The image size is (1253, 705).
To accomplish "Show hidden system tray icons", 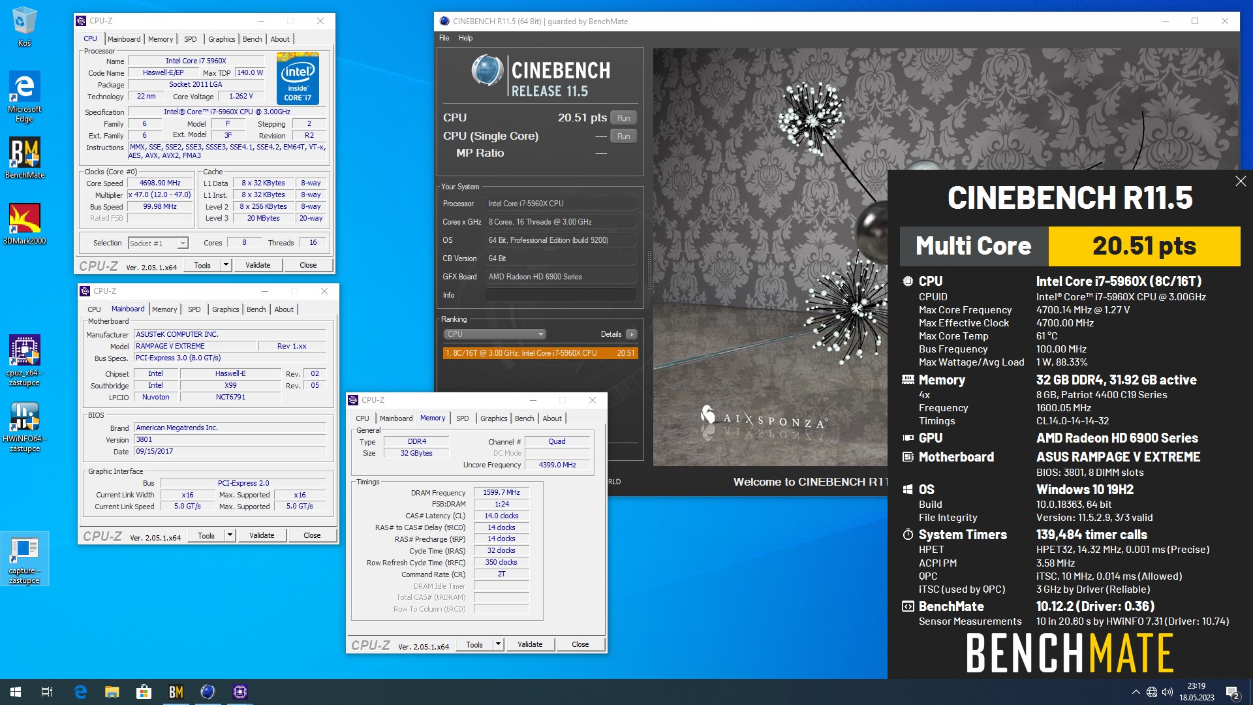I will [x=1136, y=692].
